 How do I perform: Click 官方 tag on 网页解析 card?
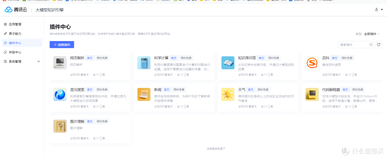click(90, 58)
